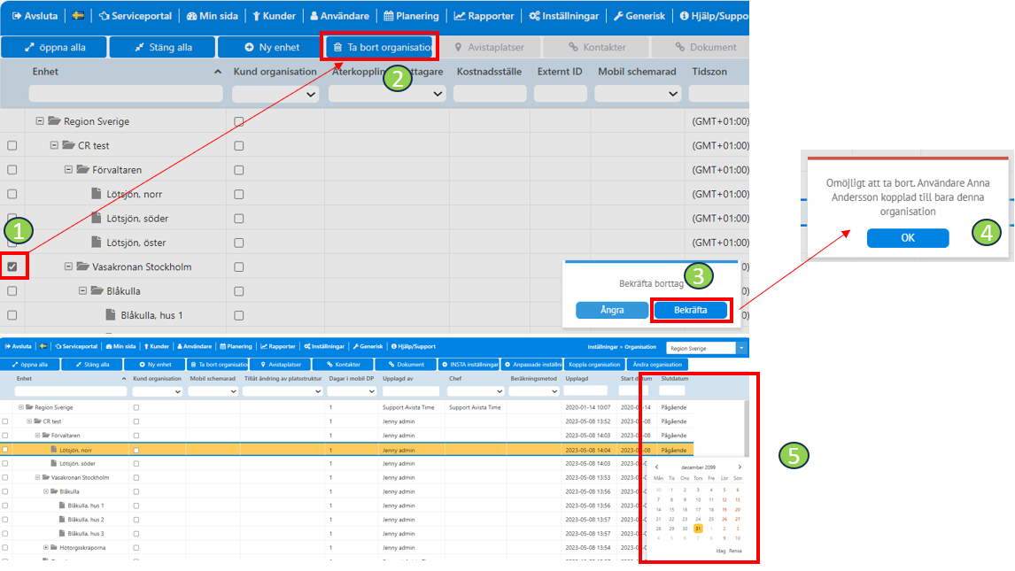1015x571 pixels.
Task: Click the large 'öppna alla' expand button
Action: (54, 47)
